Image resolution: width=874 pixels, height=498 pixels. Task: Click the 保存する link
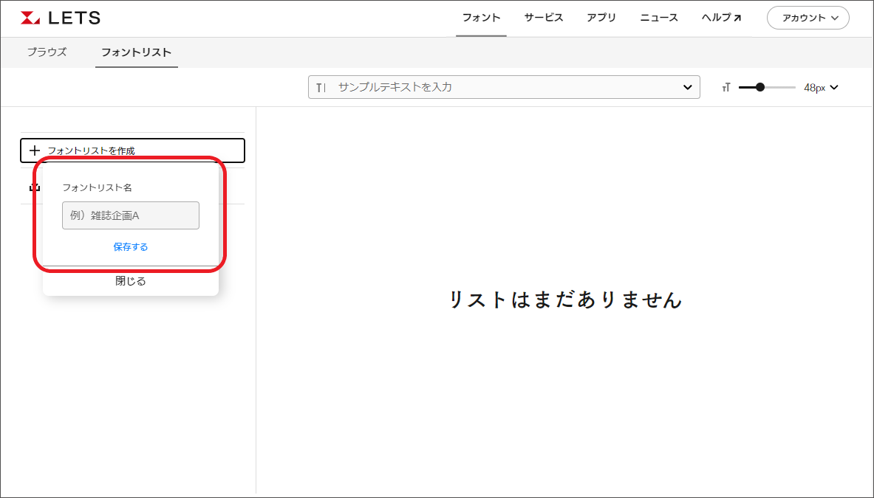[131, 247]
